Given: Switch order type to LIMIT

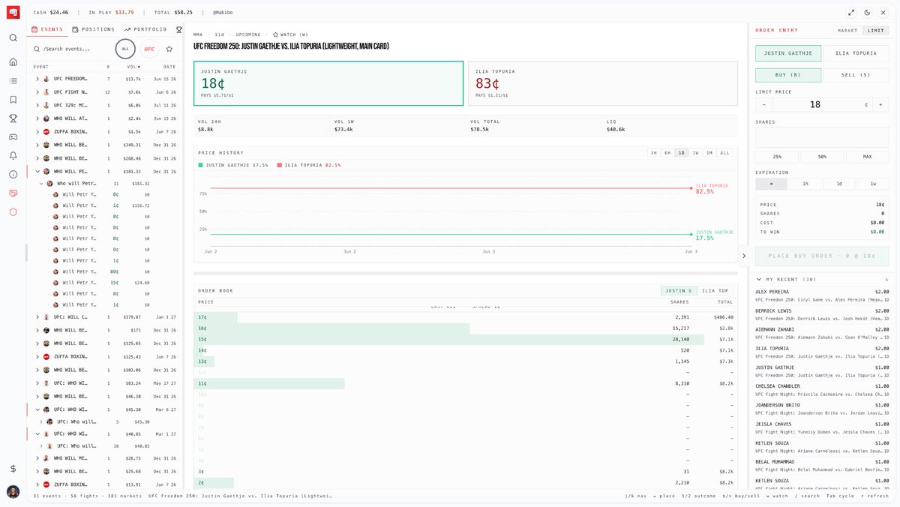Looking at the screenshot, I should click(x=875, y=31).
